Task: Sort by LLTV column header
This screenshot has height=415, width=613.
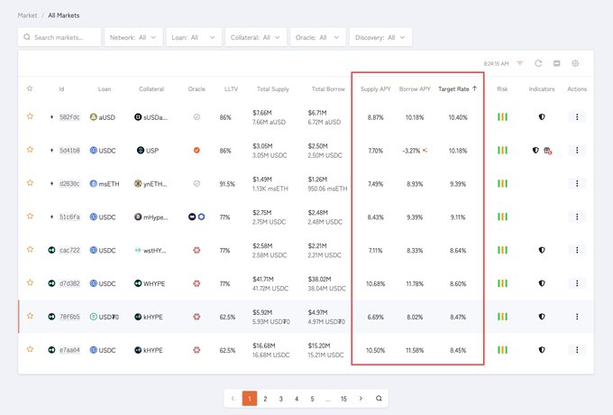Action: click(231, 88)
